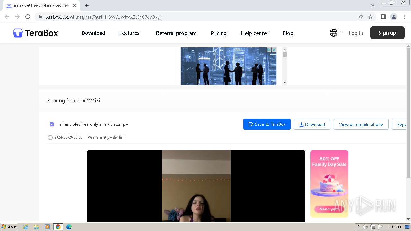Click the 'Send you' promo button
This screenshot has height=231, width=411.
pos(329,209)
